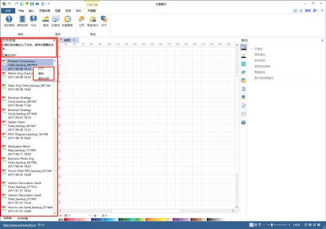Click the blue Help icon in right sidebar

[x=243, y=123]
